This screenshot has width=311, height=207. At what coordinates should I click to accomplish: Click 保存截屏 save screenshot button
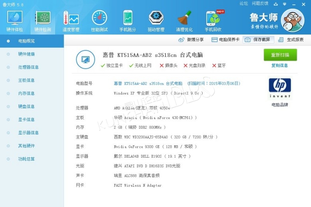click(258, 40)
